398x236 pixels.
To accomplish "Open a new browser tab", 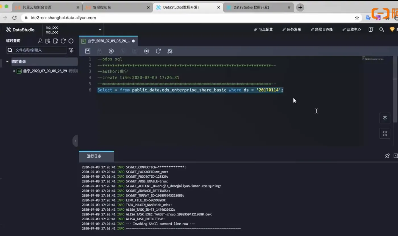I will tap(300, 7).
